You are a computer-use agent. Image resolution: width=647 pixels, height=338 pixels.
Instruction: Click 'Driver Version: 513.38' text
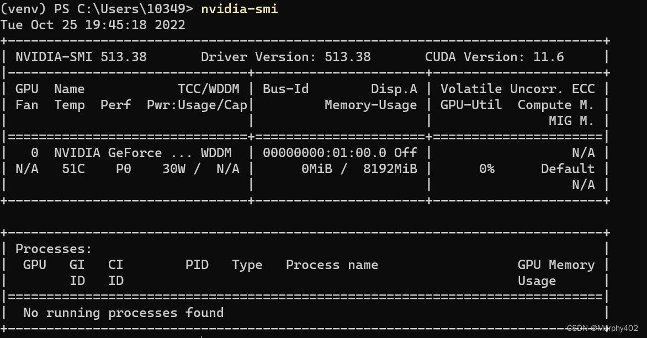coord(285,57)
